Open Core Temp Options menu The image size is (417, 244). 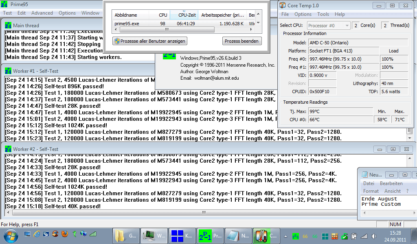coord(303,14)
